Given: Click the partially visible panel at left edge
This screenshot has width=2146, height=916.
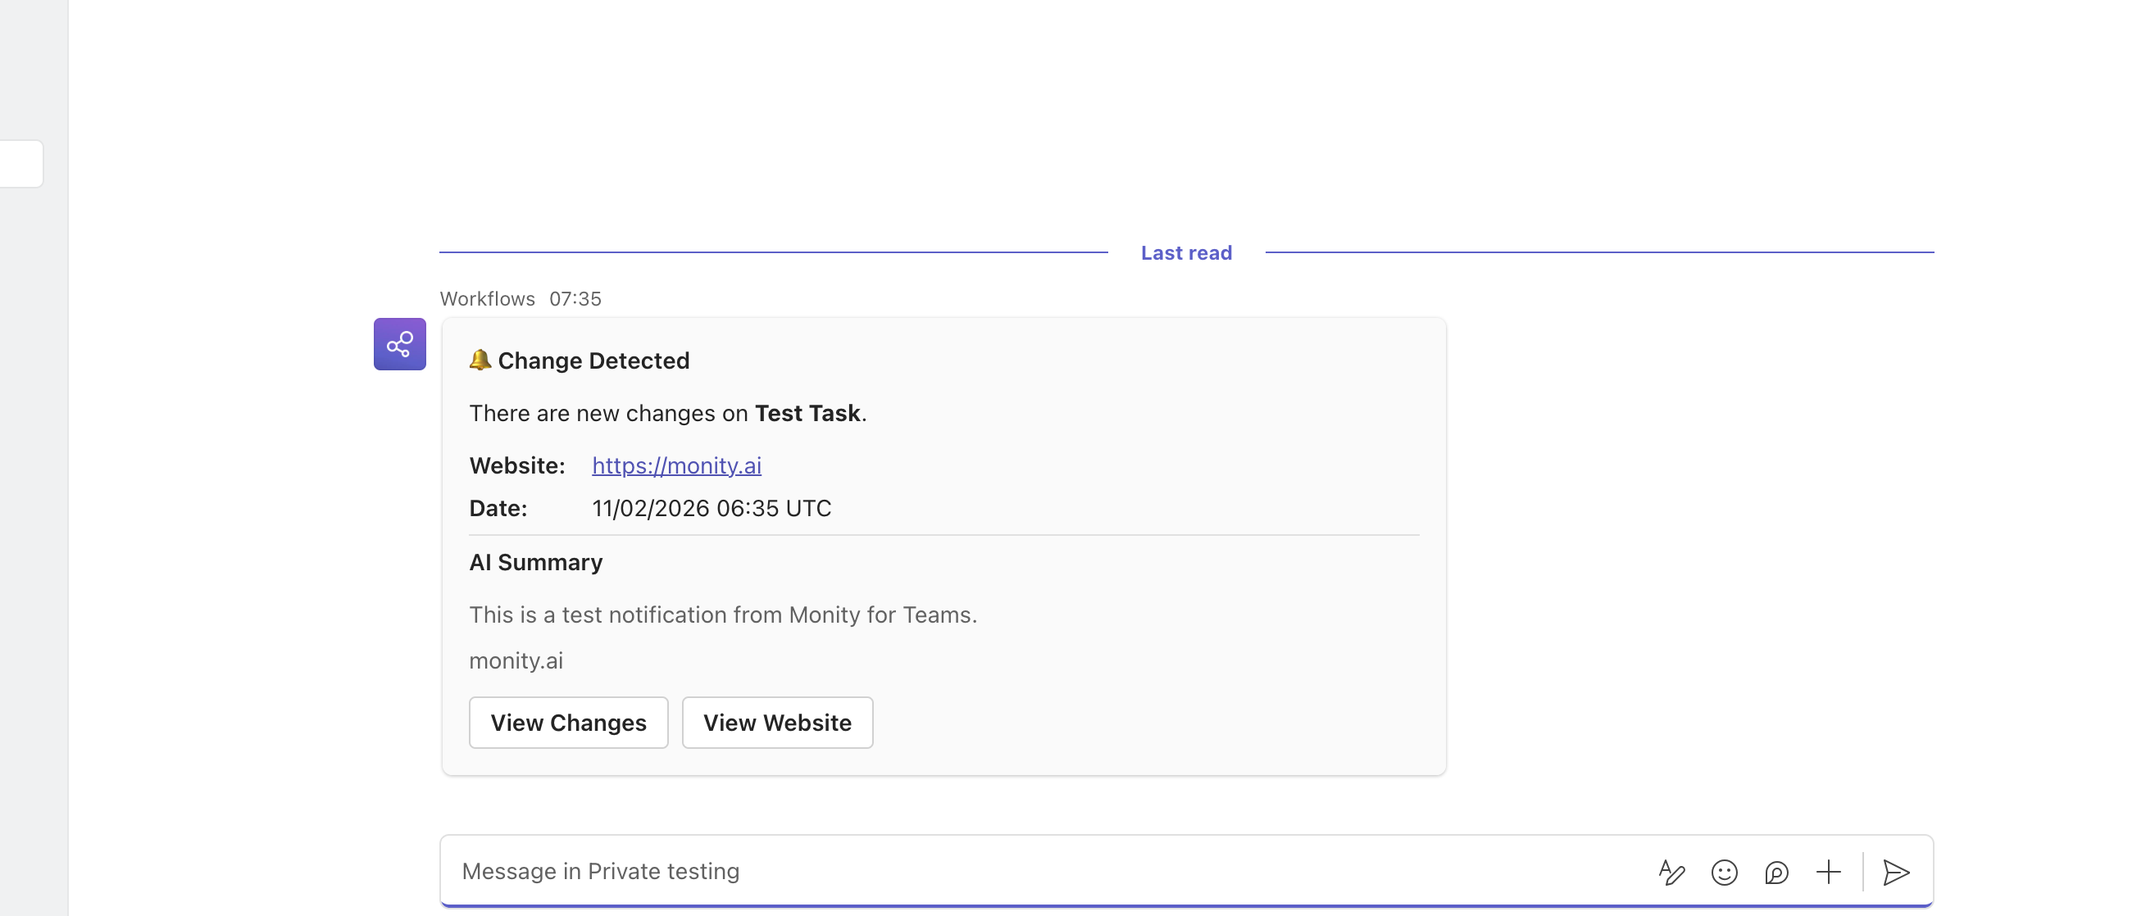Looking at the screenshot, I should click(x=20, y=163).
